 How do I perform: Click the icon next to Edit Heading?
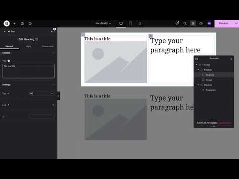coord(37,39)
